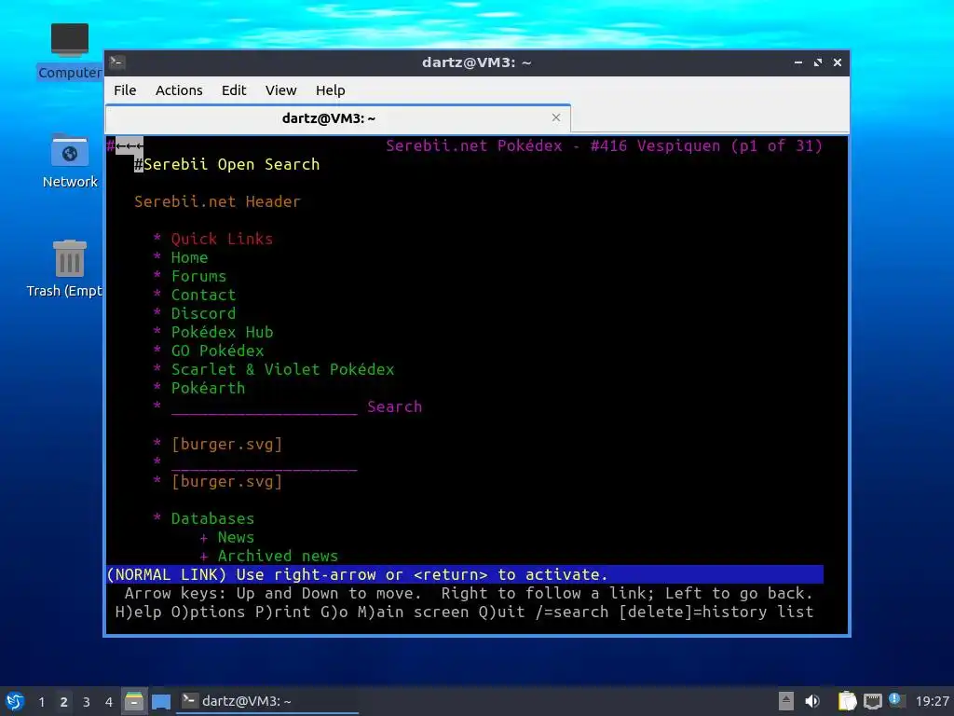Maximize the terminal window
The height and width of the screenshot is (716, 954).
818,62
